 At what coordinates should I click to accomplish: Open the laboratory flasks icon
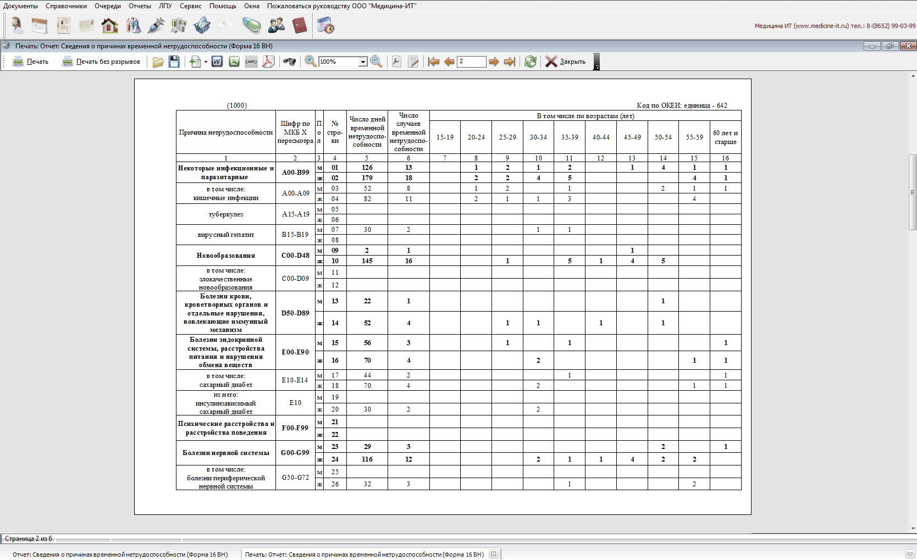(133, 25)
